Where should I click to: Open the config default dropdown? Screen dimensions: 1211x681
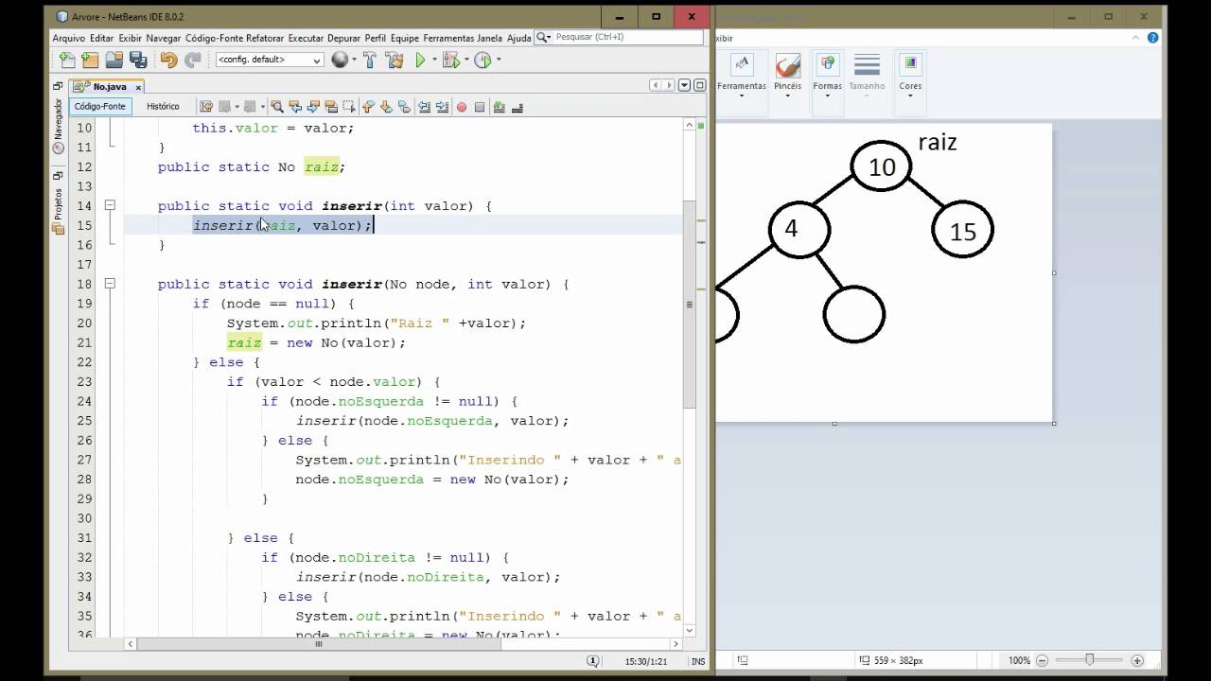270,60
